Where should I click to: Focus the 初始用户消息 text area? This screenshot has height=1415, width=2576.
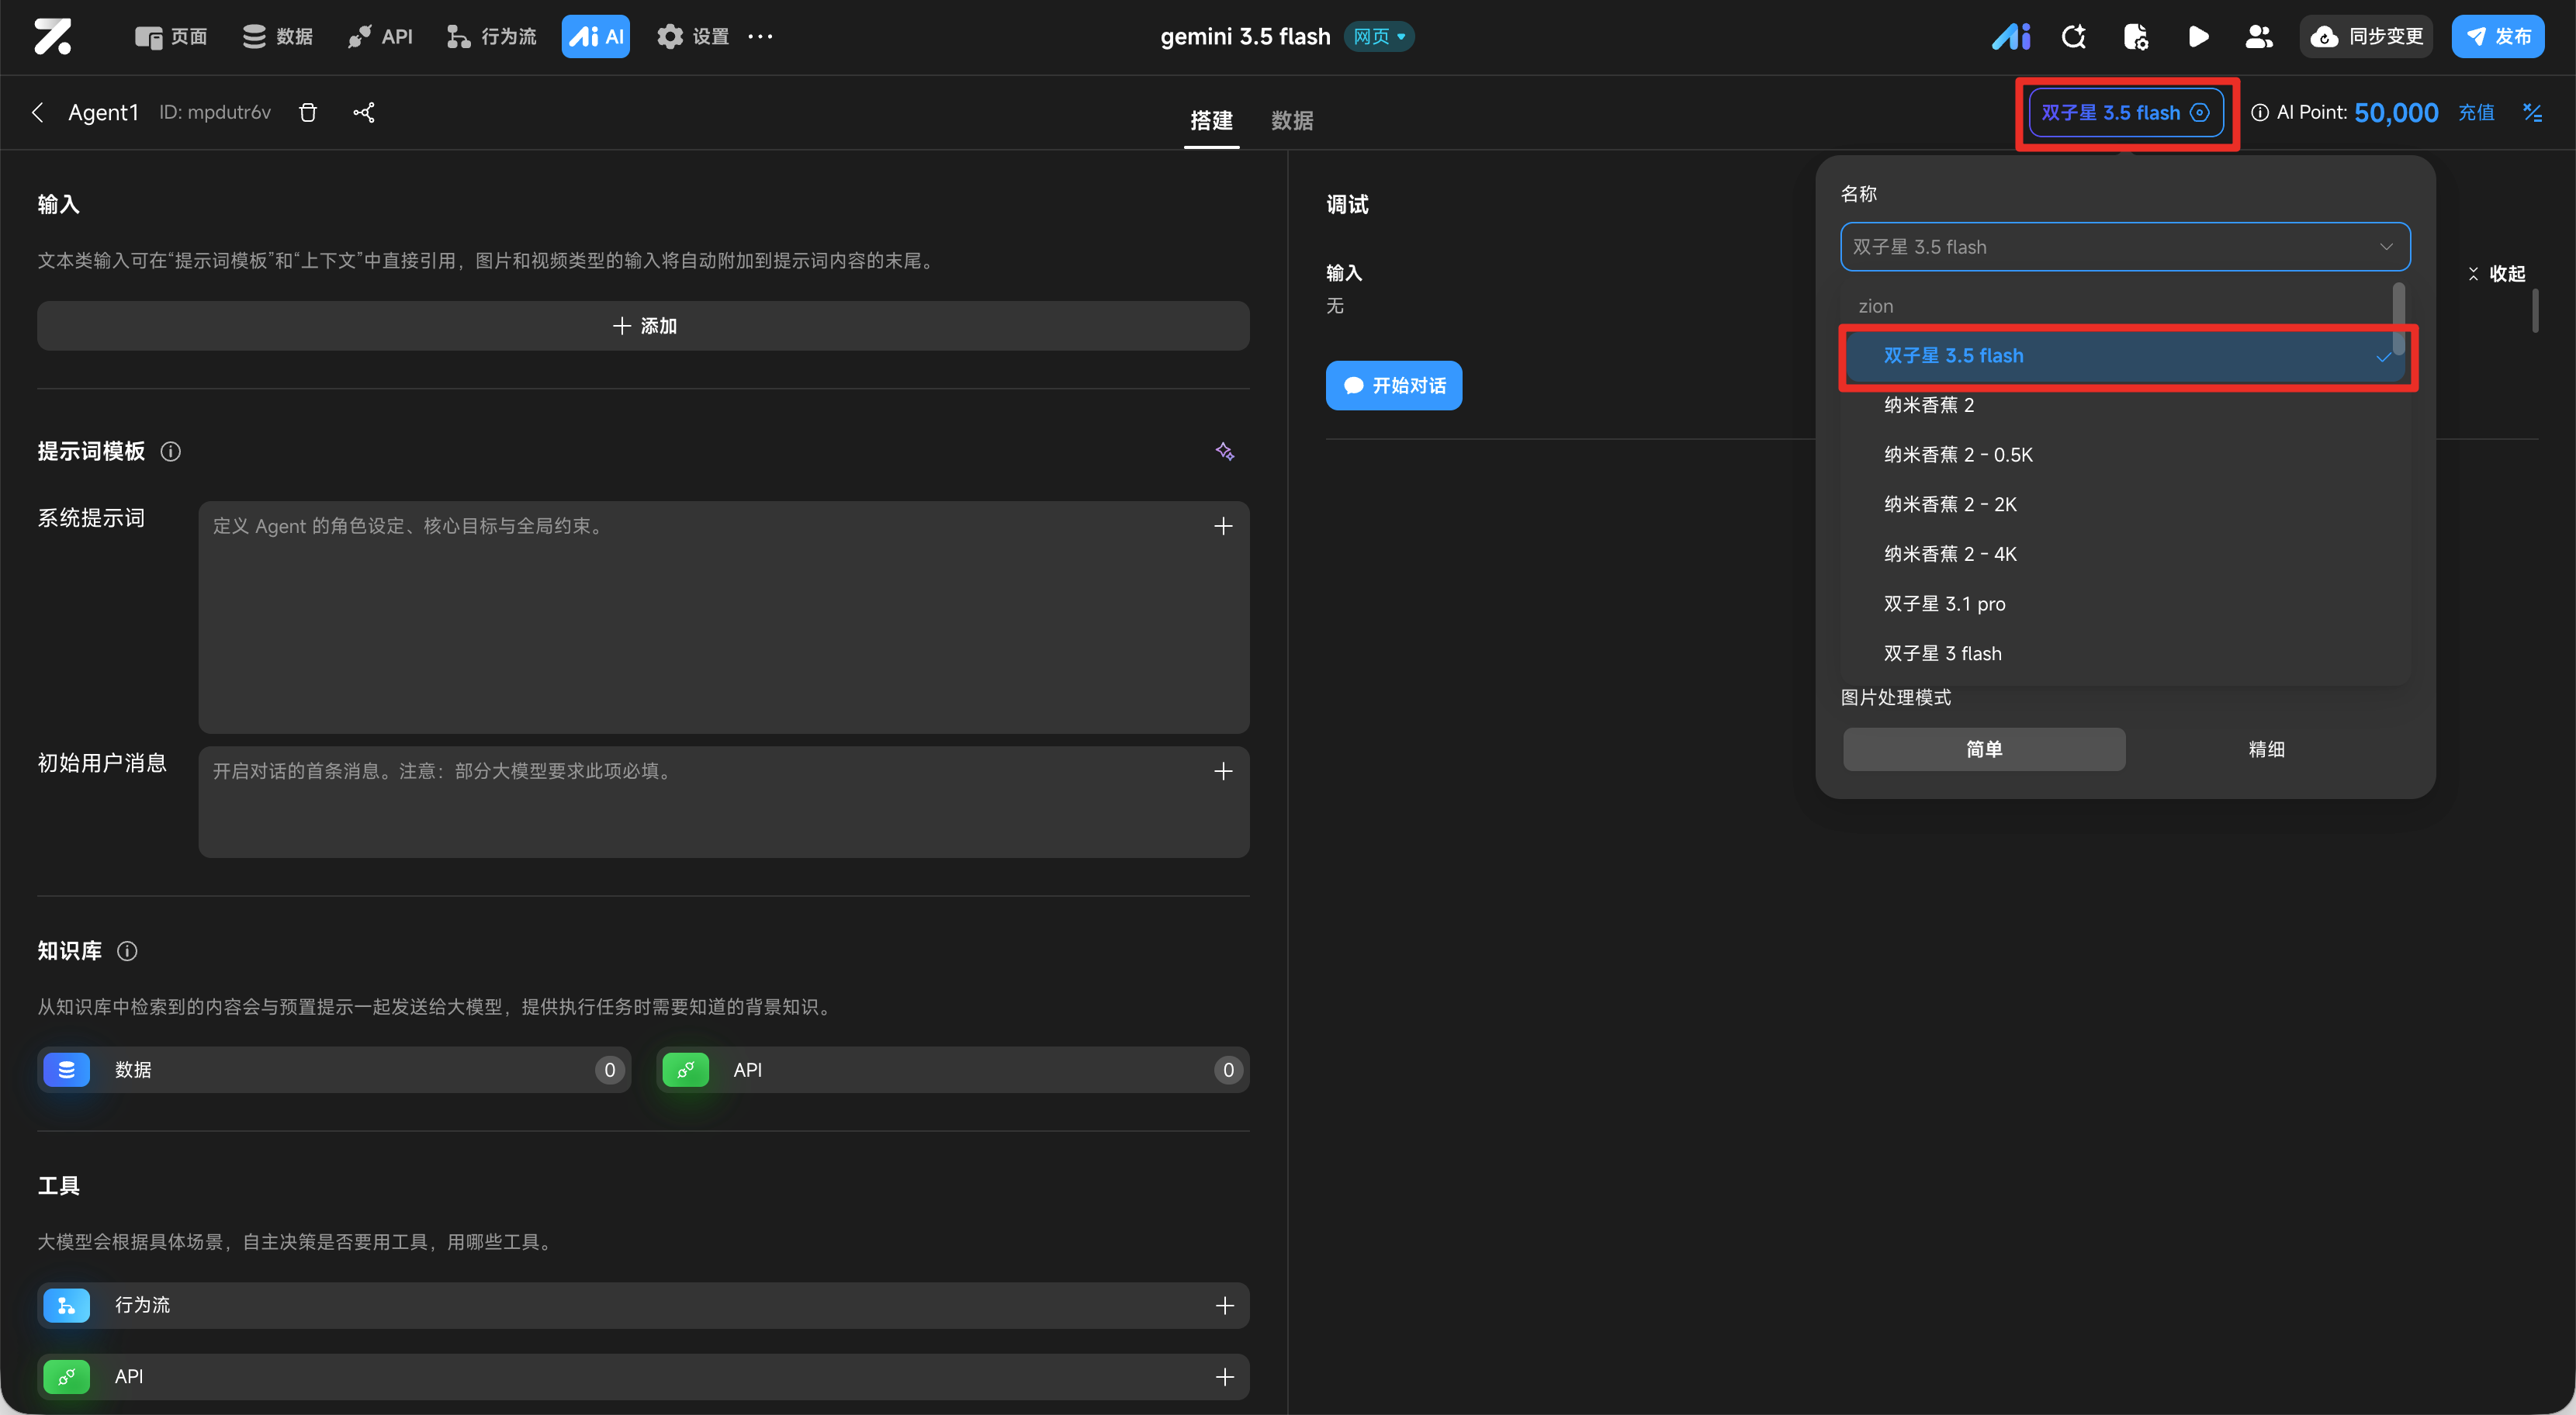click(724, 802)
